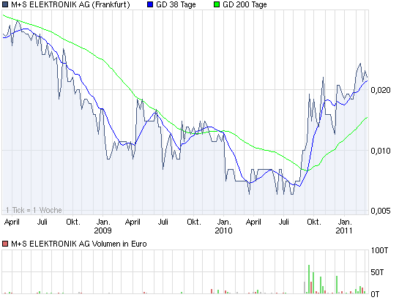Click the blue GD 38 Tage legend swatch
The height and width of the screenshot is (300, 399).
(x=150, y=4)
